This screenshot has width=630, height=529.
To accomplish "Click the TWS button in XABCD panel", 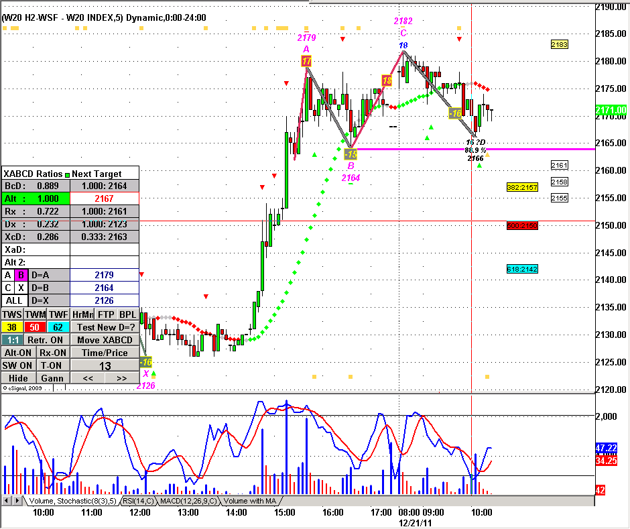I will (12, 314).
